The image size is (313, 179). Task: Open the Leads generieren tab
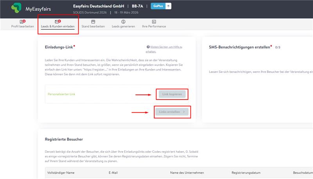pos(123,27)
